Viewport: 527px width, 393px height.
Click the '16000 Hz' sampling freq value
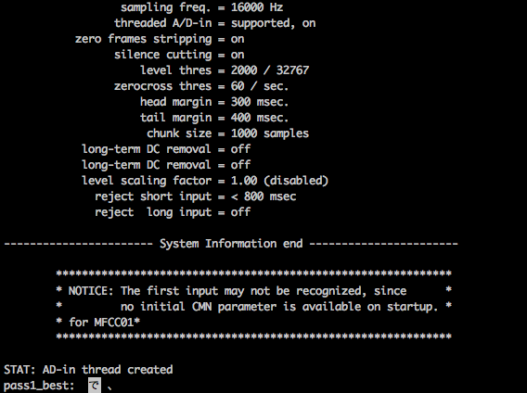257,7
